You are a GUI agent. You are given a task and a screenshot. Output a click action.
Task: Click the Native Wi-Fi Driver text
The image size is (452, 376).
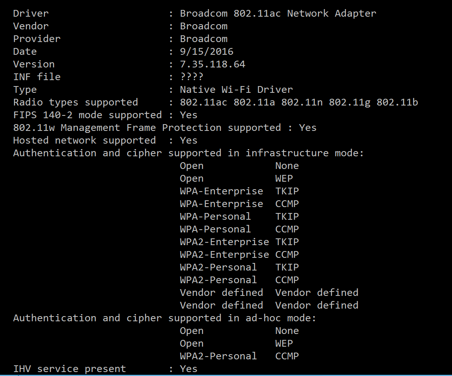click(236, 90)
